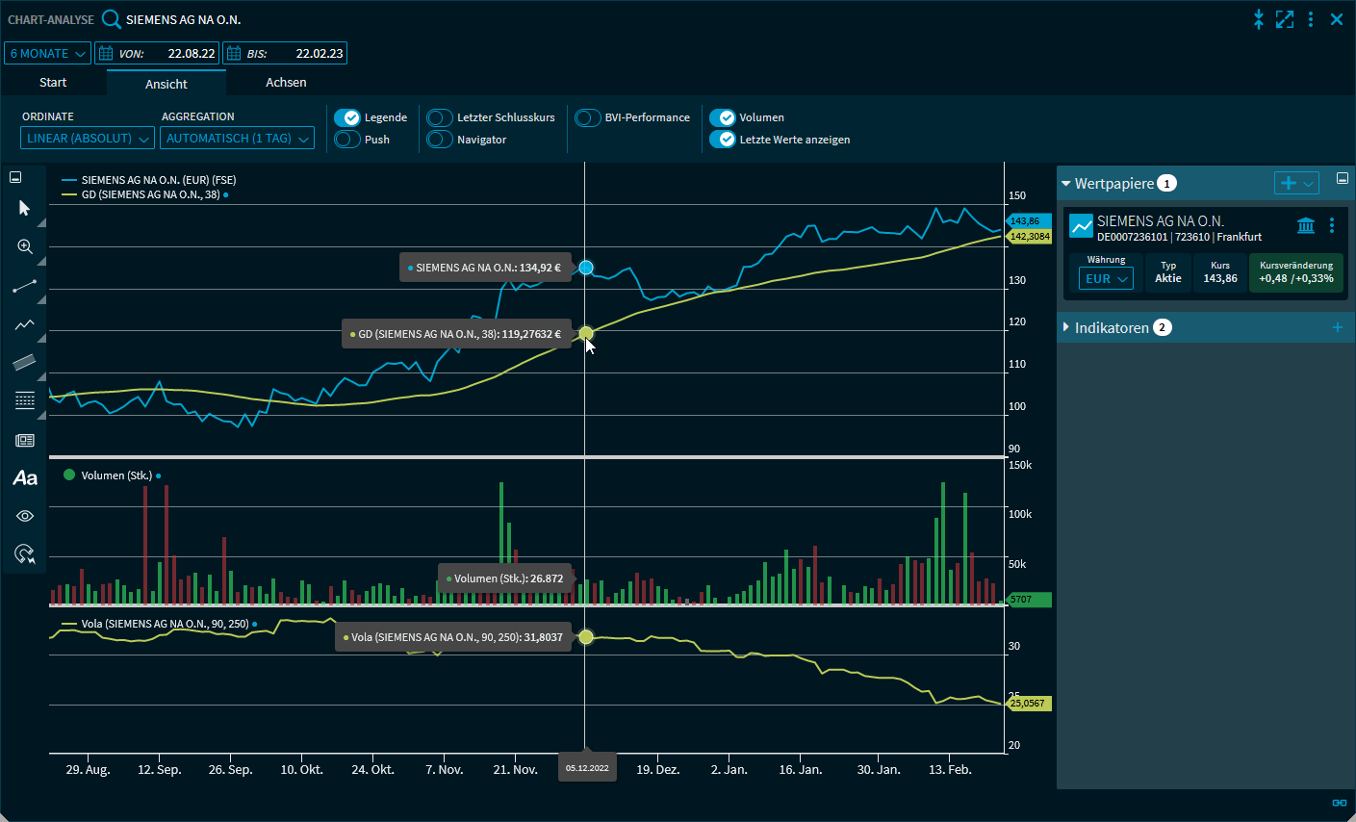The width and height of the screenshot is (1356, 822).
Task: Open the Ordinate Linear (Absolut) dropdown
Action: pos(88,139)
